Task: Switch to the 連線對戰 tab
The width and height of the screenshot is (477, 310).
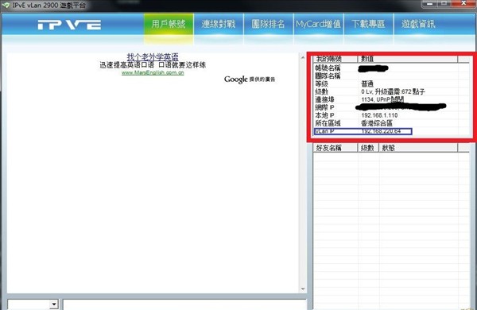Action: [x=219, y=24]
